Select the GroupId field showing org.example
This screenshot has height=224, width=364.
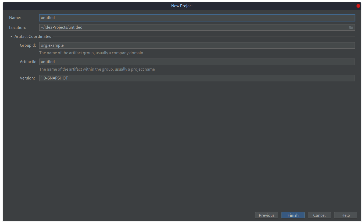197,45
